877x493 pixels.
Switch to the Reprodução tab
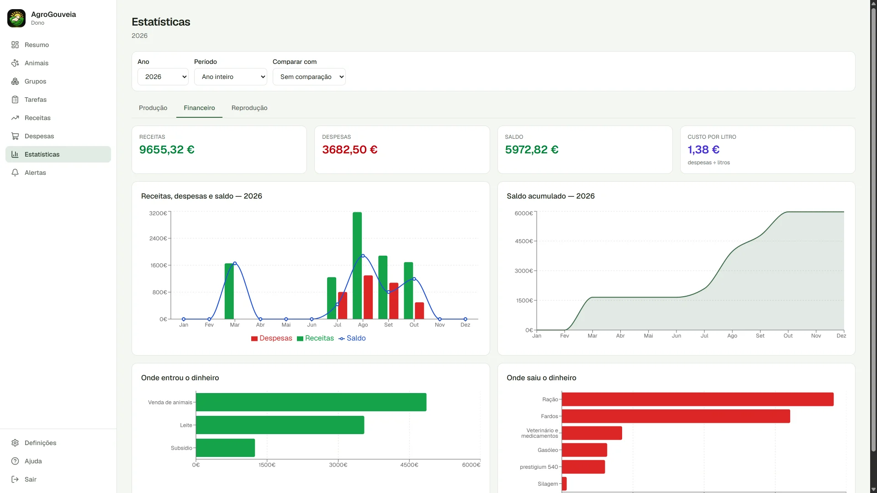click(x=249, y=108)
